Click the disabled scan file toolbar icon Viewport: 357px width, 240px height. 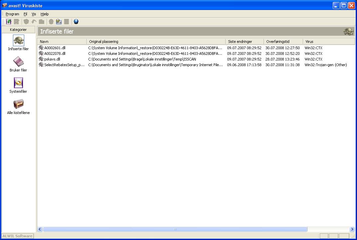click(51, 22)
